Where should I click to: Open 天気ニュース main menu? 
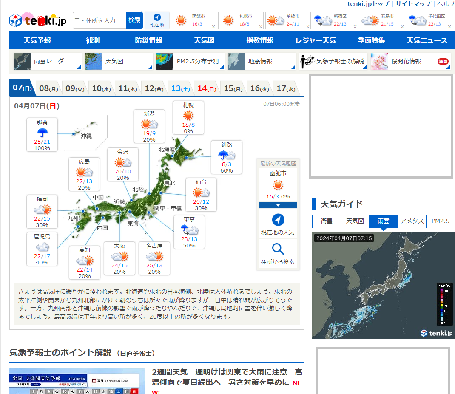point(427,40)
